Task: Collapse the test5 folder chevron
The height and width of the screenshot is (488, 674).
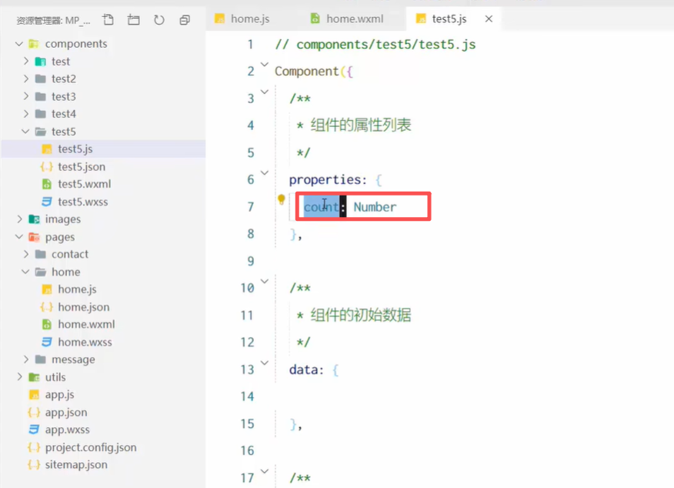Action: [26, 131]
